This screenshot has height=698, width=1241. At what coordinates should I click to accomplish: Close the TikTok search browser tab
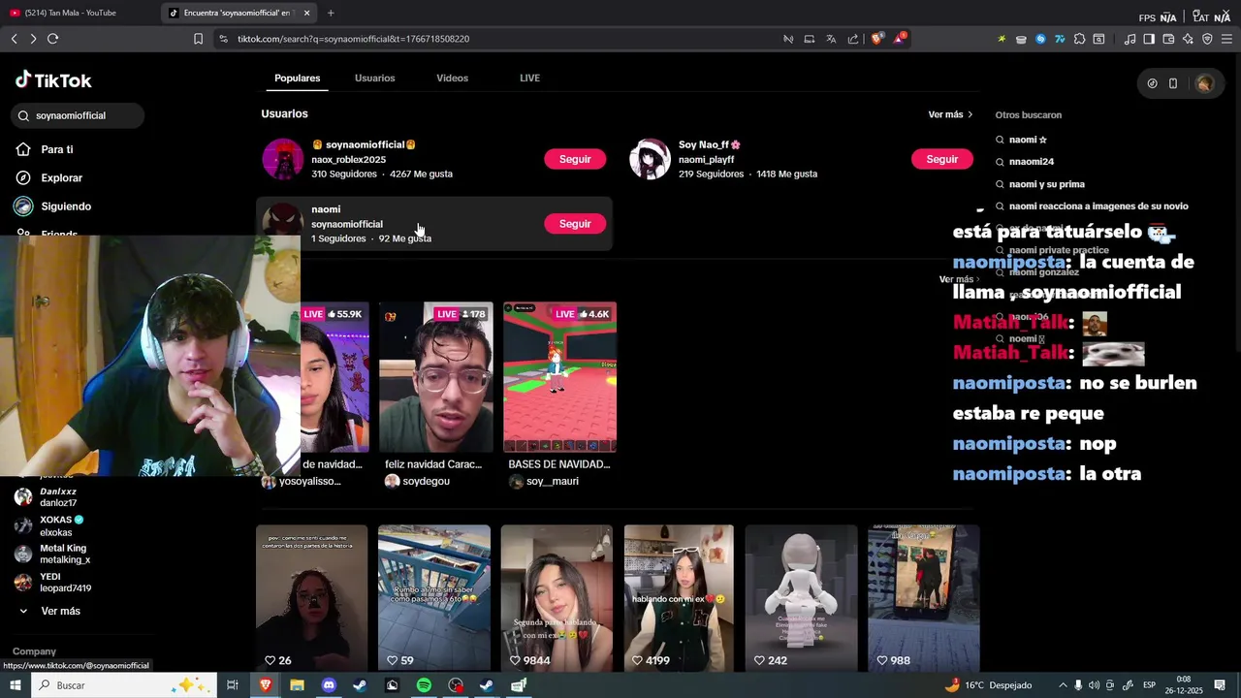(307, 13)
